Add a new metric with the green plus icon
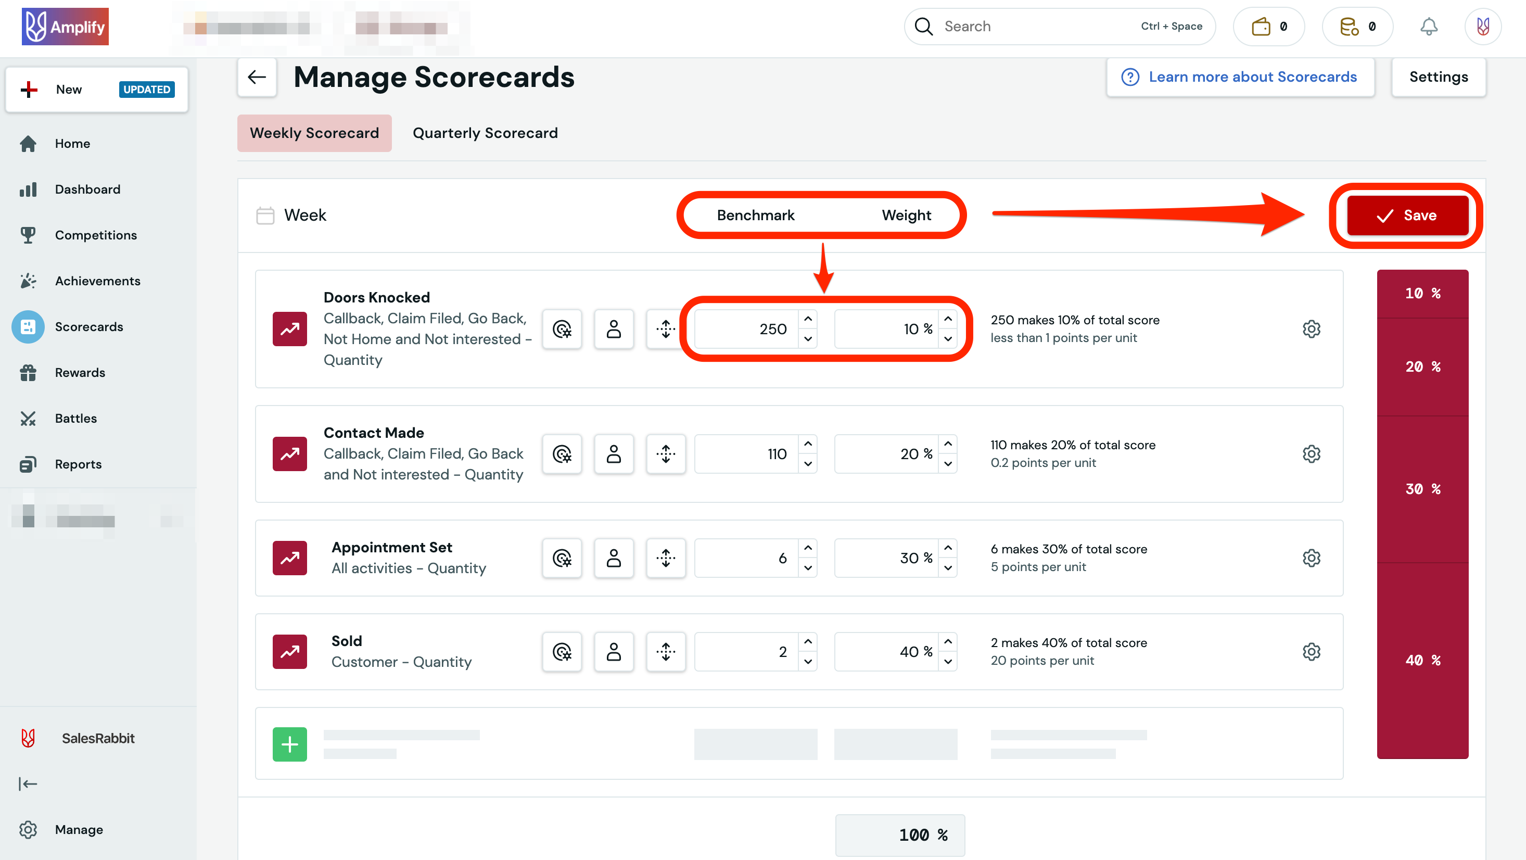 coord(290,744)
